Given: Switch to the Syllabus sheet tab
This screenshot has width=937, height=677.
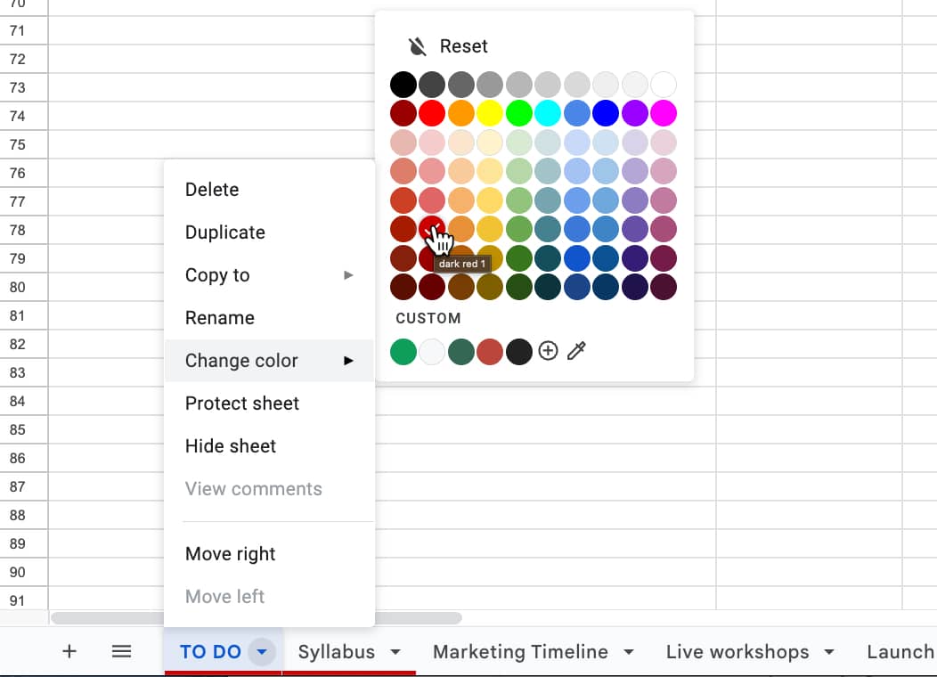Looking at the screenshot, I should click(x=336, y=652).
